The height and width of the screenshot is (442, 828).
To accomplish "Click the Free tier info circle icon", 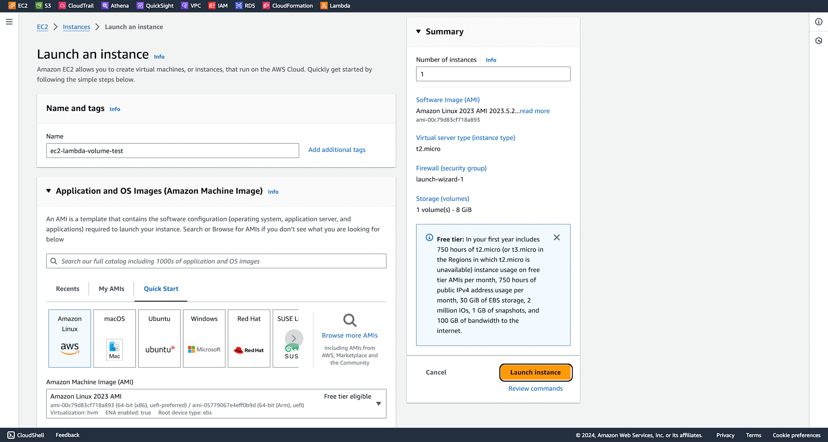I will (429, 238).
